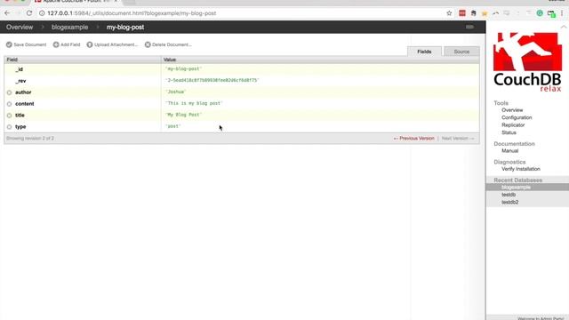
Task: Open the Chrome three-dot menu
Action: pos(562,13)
